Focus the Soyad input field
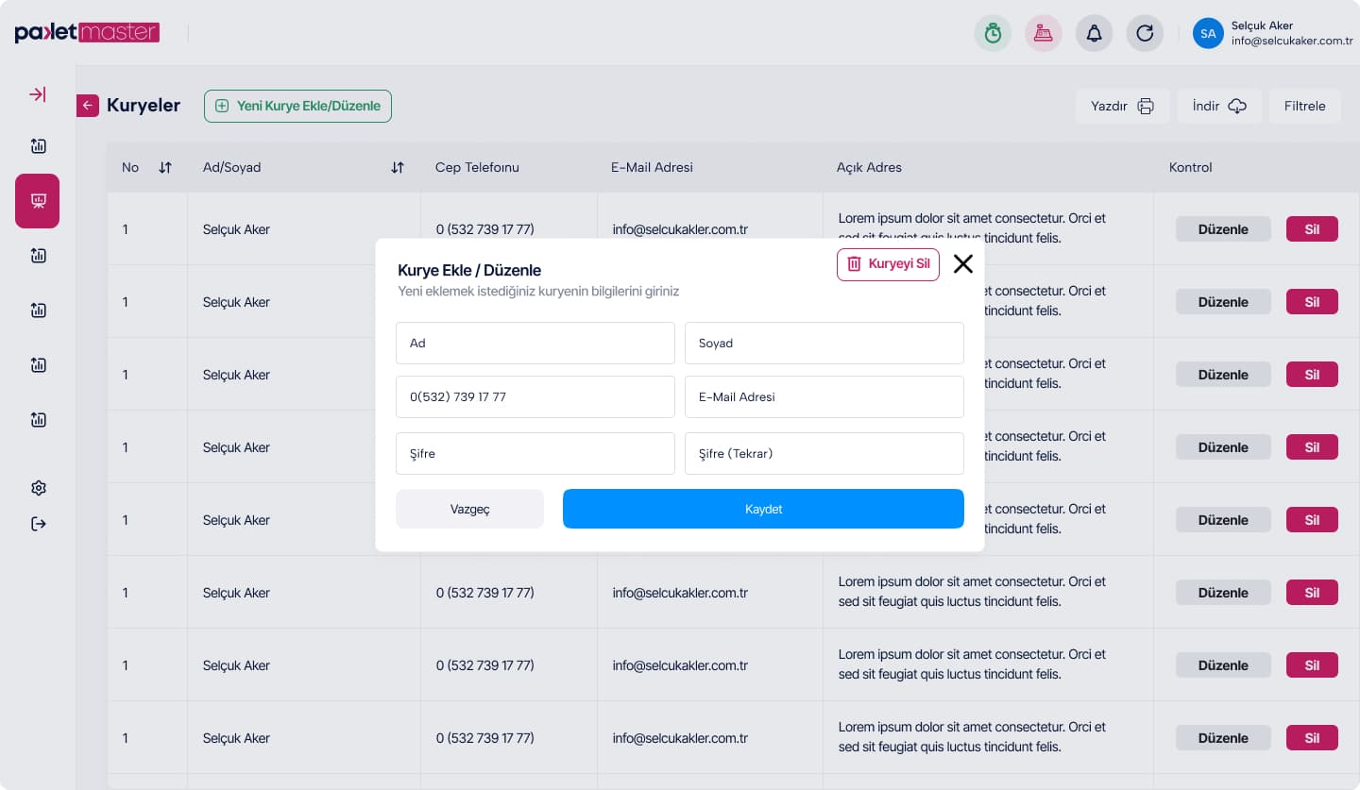The height and width of the screenshot is (790, 1360). click(824, 343)
